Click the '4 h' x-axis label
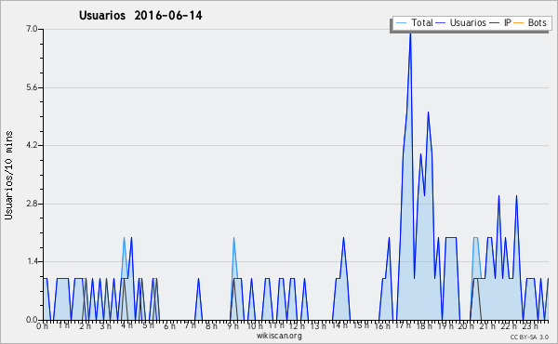The image size is (558, 344). point(127,325)
